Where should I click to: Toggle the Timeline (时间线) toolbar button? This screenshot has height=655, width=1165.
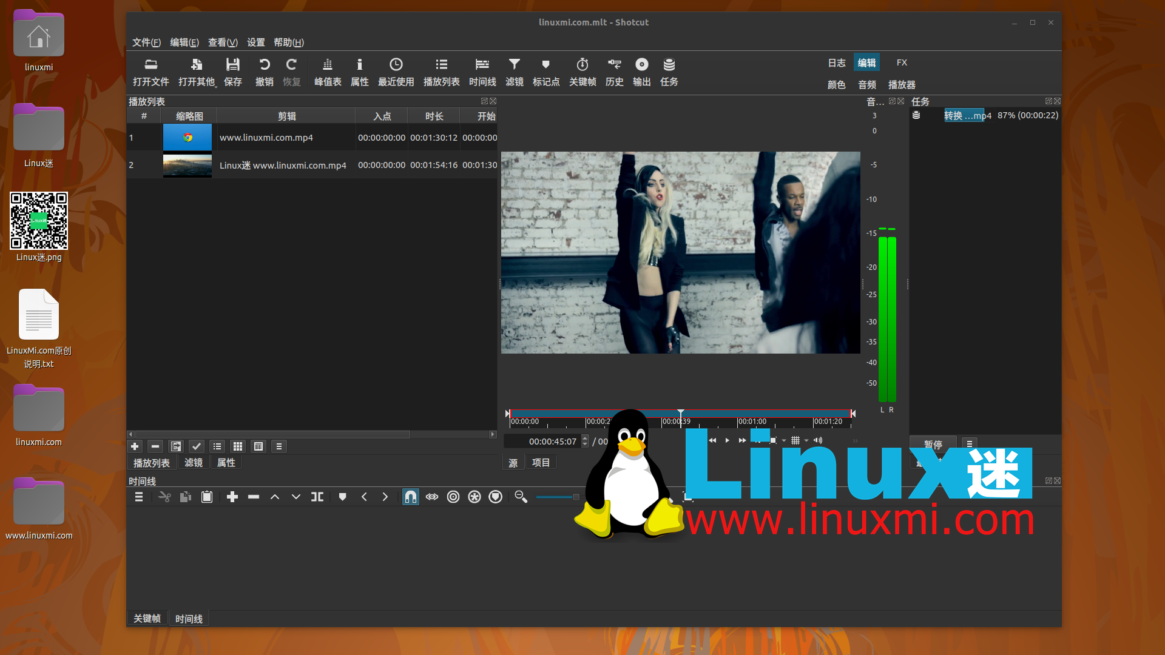482,72
